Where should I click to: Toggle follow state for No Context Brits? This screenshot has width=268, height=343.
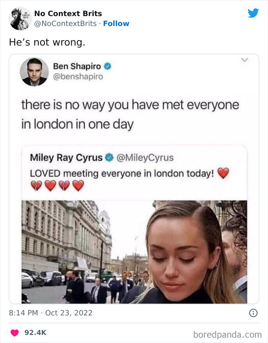click(116, 23)
